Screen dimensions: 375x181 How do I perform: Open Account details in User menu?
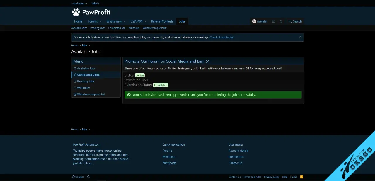[x=238, y=151]
